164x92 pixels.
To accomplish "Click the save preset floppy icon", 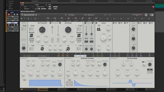I will 110,15.
